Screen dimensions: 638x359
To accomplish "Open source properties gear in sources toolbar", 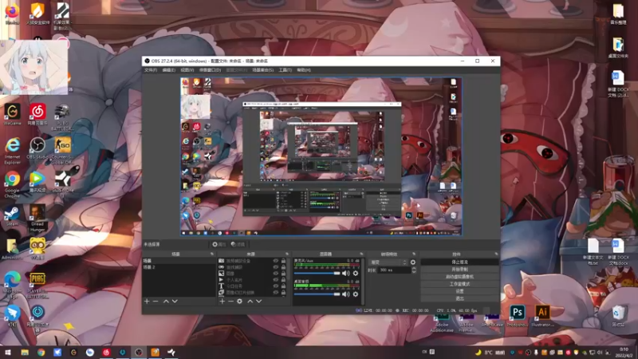I will [239, 302].
